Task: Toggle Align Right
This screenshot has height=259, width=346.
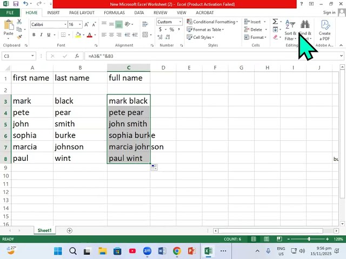Action: pos(119,35)
